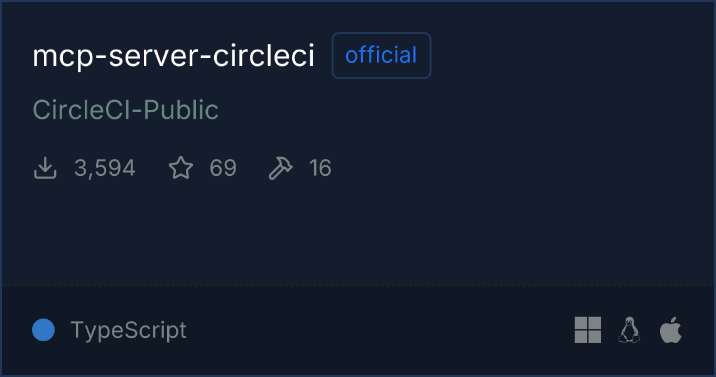Open the mcp-server-circleci title link

(173, 57)
